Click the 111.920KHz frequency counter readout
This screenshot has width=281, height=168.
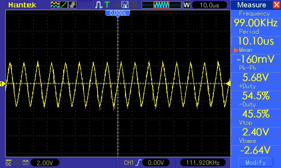click(x=203, y=163)
